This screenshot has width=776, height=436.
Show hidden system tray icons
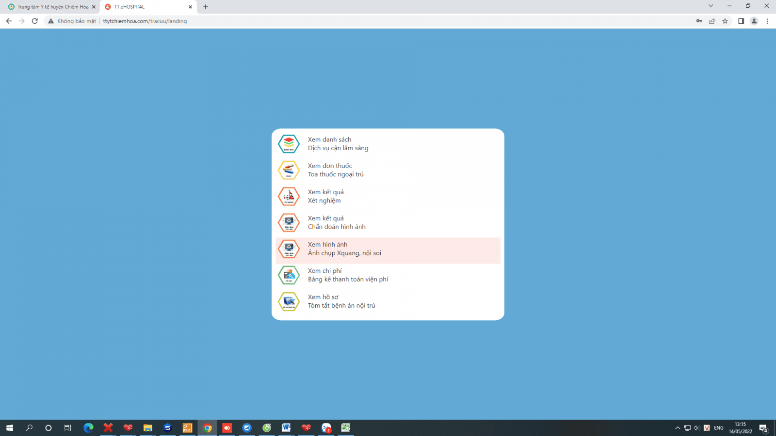(678, 428)
